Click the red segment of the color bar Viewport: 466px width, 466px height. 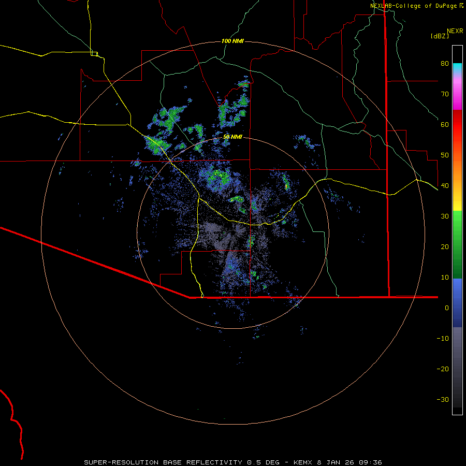click(x=457, y=125)
